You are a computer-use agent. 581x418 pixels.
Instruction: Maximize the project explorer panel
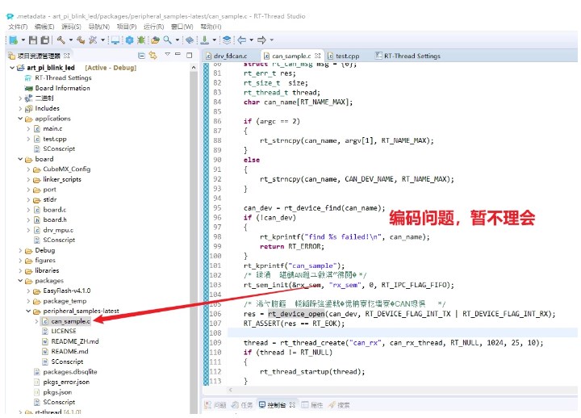coord(189,55)
